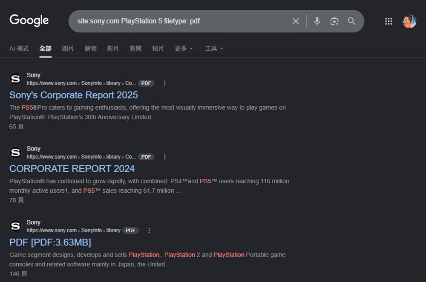This screenshot has height=282, width=426.
Task: Switch to 新聞 tab
Action: 135,48
